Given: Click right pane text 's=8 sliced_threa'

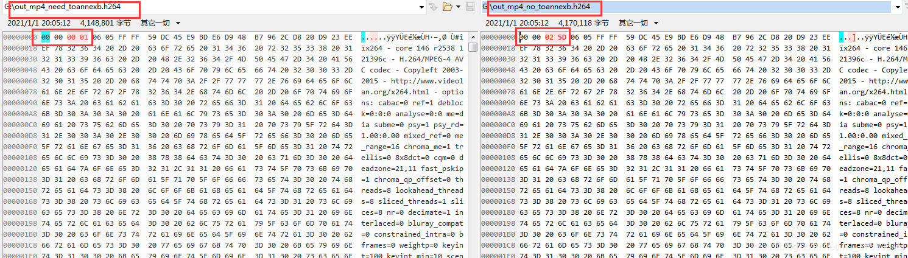Looking at the screenshot, I should (873, 201).
